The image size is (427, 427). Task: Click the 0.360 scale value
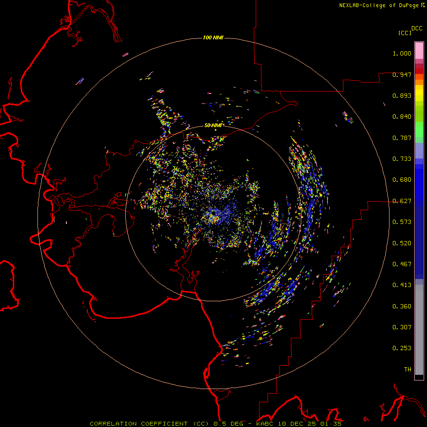pyautogui.click(x=402, y=306)
